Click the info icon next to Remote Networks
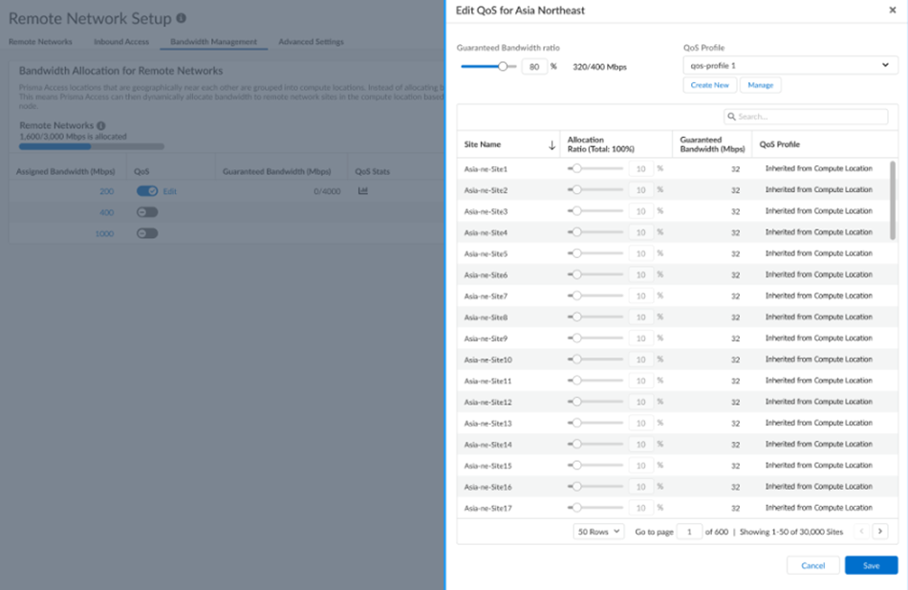The image size is (908, 590). [101, 125]
